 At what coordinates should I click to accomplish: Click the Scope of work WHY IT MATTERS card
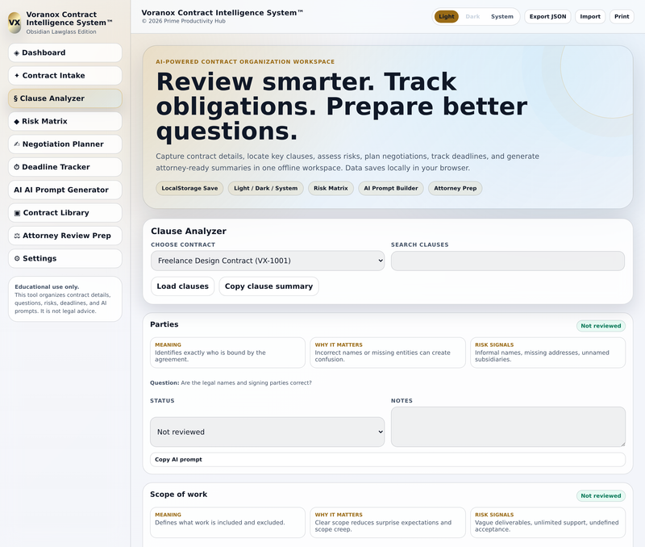pos(388,523)
